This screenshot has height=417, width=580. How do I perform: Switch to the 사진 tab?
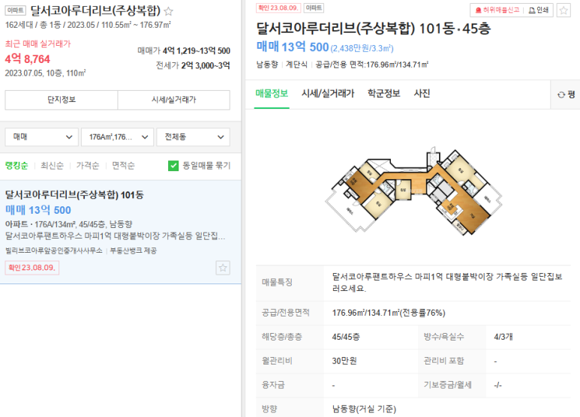click(x=422, y=94)
